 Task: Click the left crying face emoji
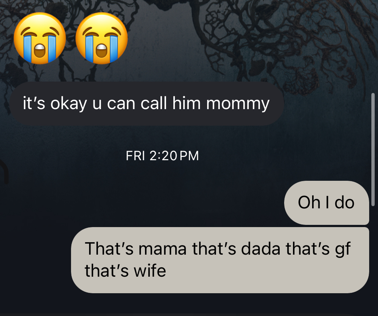[x=39, y=38]
